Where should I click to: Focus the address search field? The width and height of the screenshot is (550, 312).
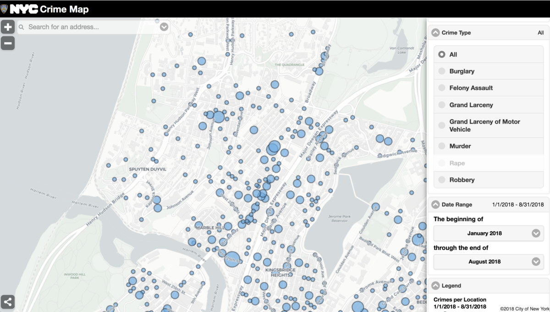[93, 27]
